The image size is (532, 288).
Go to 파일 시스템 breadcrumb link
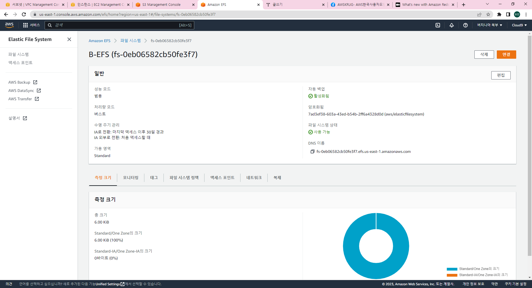pos(131,41)
